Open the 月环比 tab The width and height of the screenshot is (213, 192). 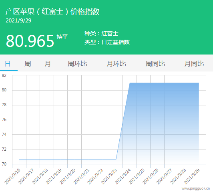tap(116, 64)
